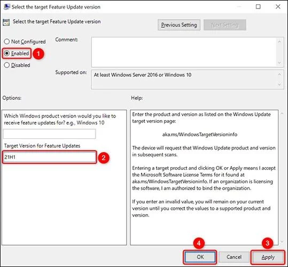This screenshot has height=267, width=288.
Task: Click the Apply button
Action: [x=268, y=257]
